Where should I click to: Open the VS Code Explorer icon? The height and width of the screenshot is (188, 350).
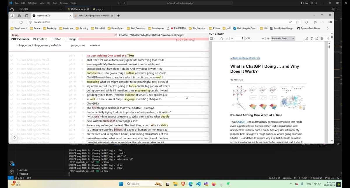[12, 9]
